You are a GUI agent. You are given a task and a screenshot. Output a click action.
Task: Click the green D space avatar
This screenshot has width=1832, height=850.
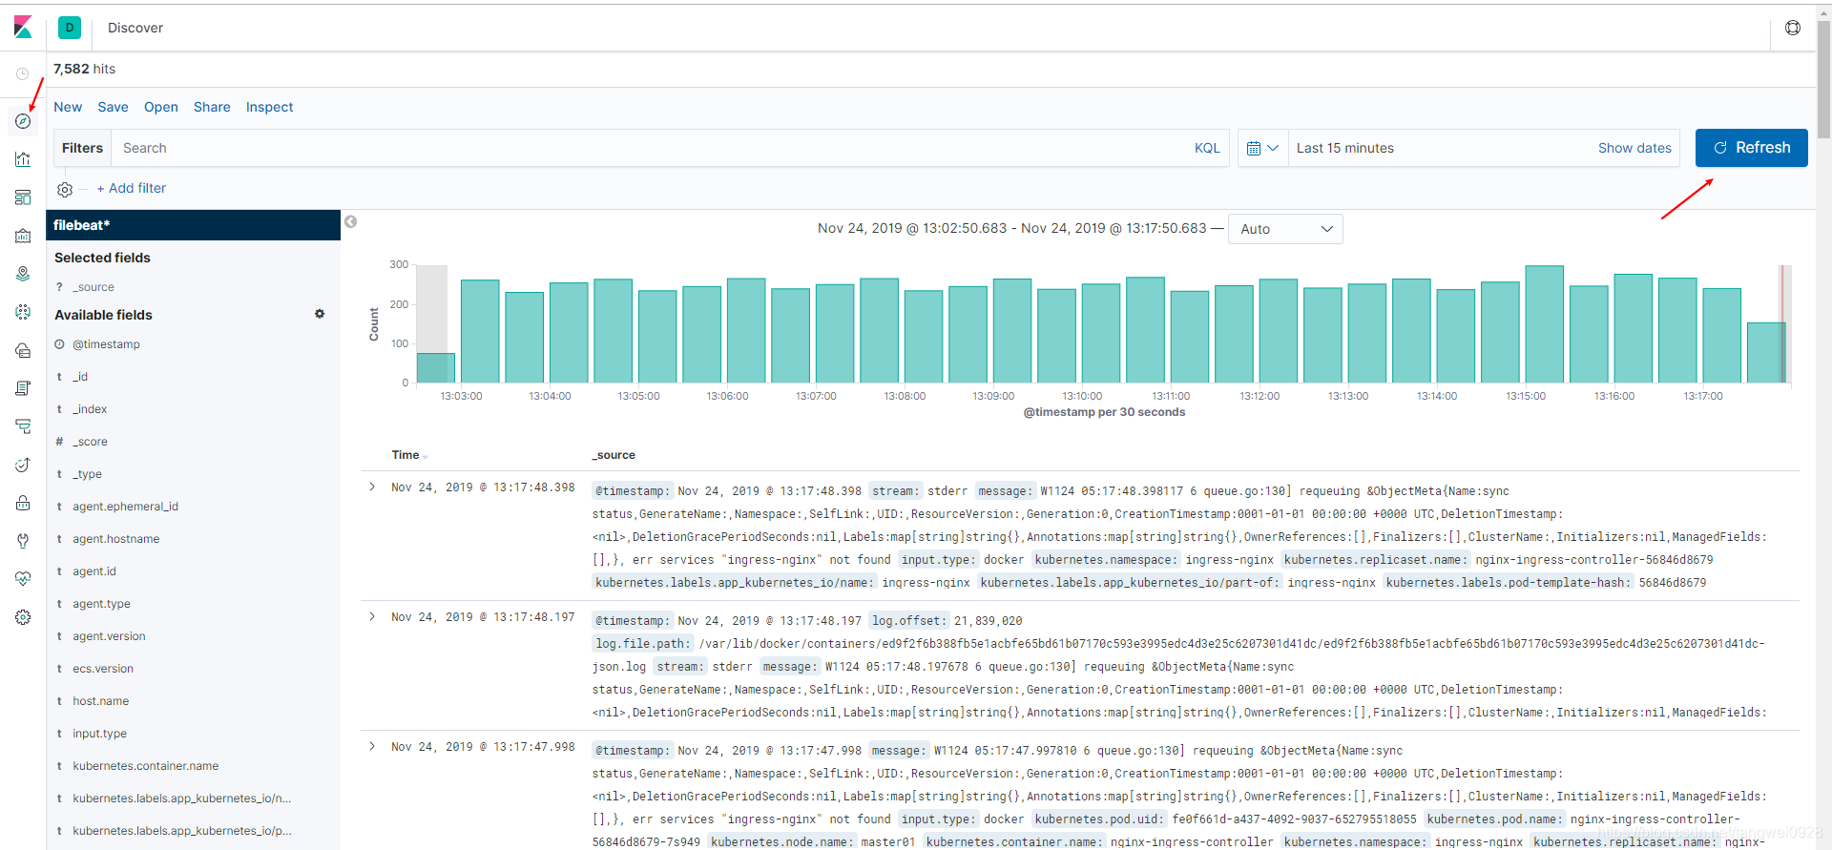(70, 28)
